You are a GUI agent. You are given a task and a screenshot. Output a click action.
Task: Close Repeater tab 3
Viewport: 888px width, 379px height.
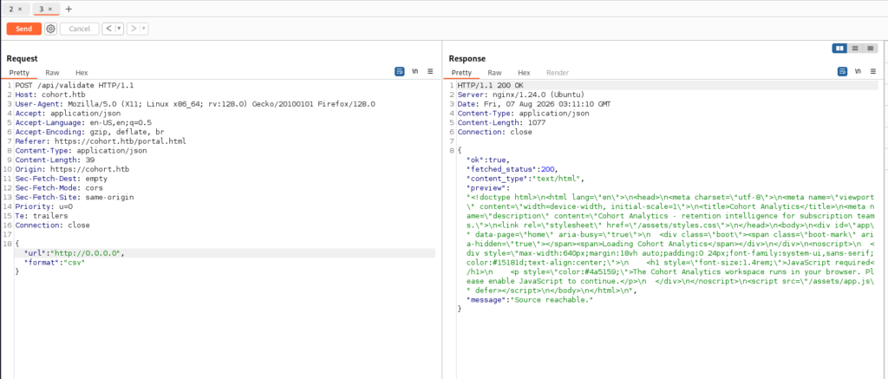(50, 9)
